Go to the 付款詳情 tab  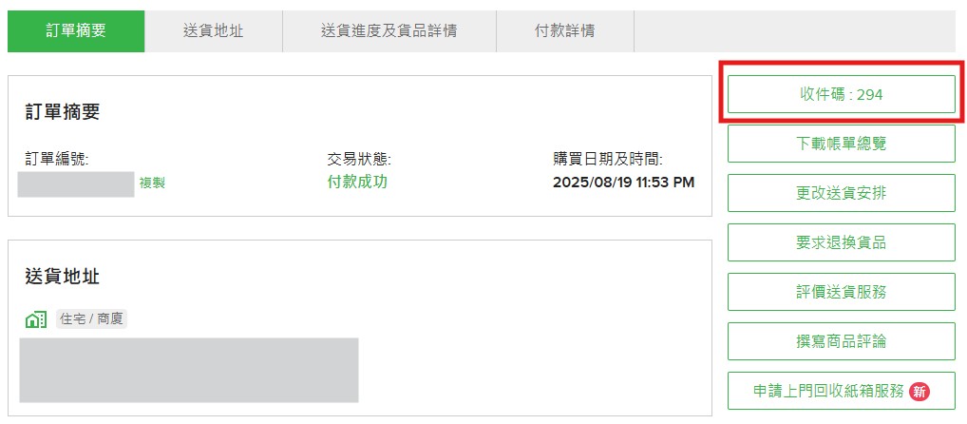tap(564, 30)
